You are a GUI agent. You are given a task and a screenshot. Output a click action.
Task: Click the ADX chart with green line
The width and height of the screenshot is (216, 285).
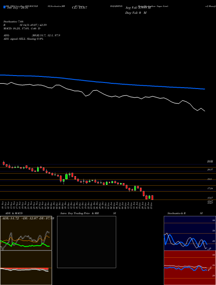tap(26, 233)
